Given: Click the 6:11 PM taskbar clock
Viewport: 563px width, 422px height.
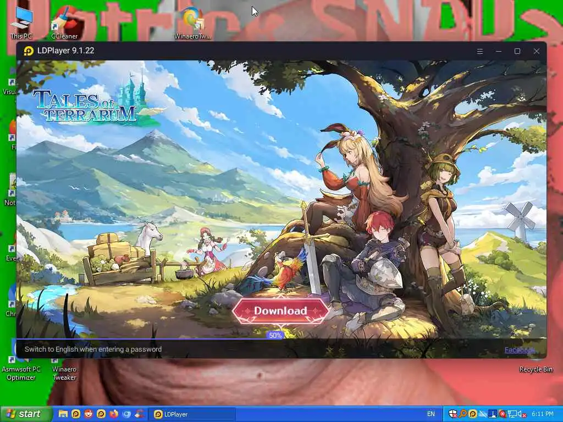Looking at the screenshot, I should (x=543, y=414).
